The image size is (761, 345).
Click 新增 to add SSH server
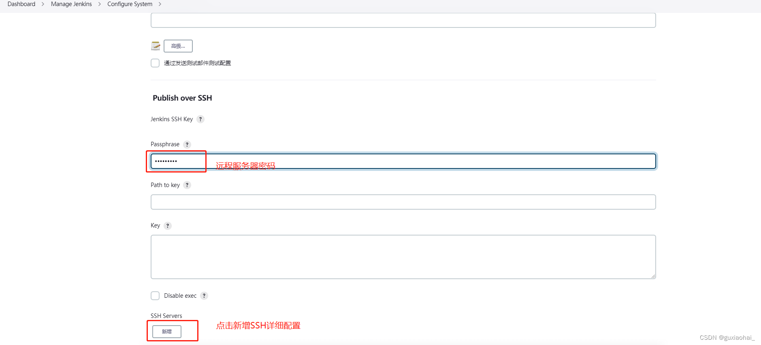[167, 332]
